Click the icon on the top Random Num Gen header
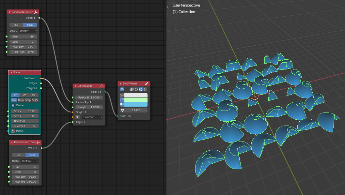 click(x=36, y=12)
